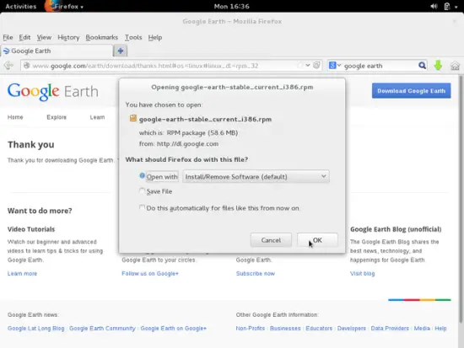The image size is (464, 348).
Task: Click the green downloads arrow icon
Action: coord(438,66)
